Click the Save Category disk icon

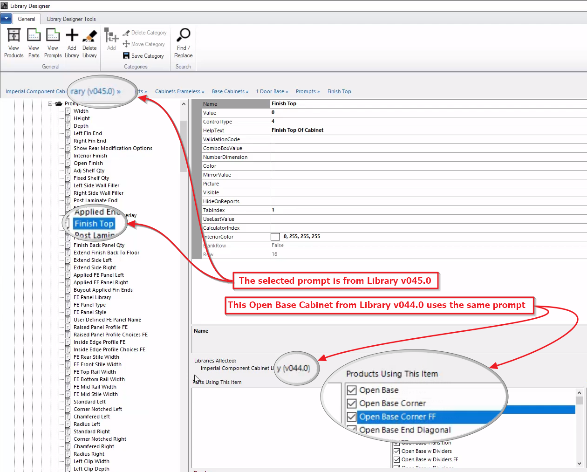click(x=126, y=55)
